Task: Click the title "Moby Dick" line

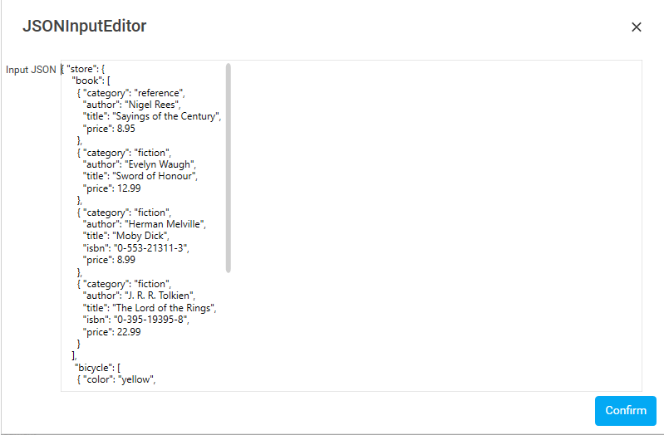Action: click(125, 236)
